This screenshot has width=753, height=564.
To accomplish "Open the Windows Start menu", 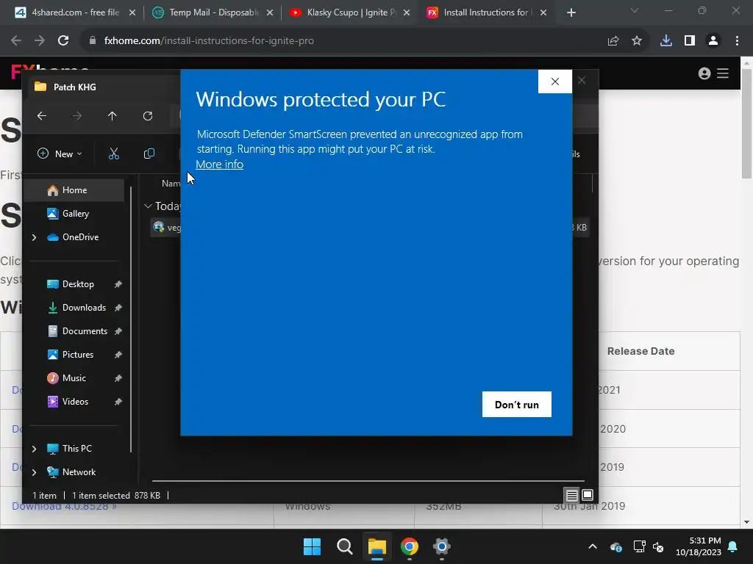I will point(312,546).
